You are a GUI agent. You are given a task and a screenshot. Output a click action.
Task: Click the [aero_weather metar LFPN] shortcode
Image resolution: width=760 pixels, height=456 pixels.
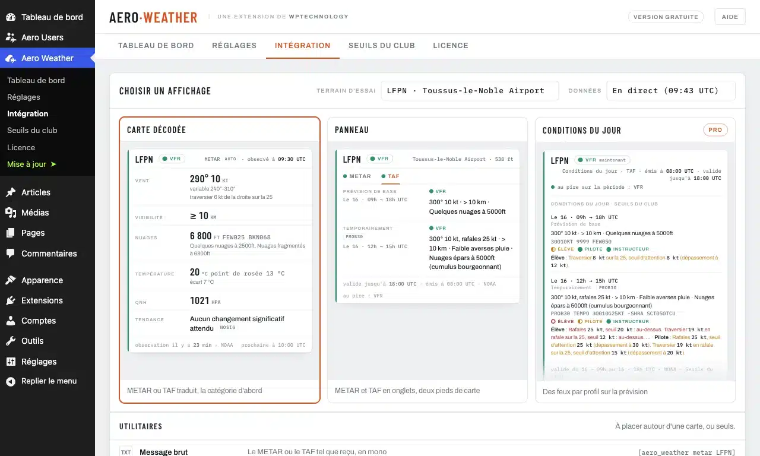pos(686,452)
